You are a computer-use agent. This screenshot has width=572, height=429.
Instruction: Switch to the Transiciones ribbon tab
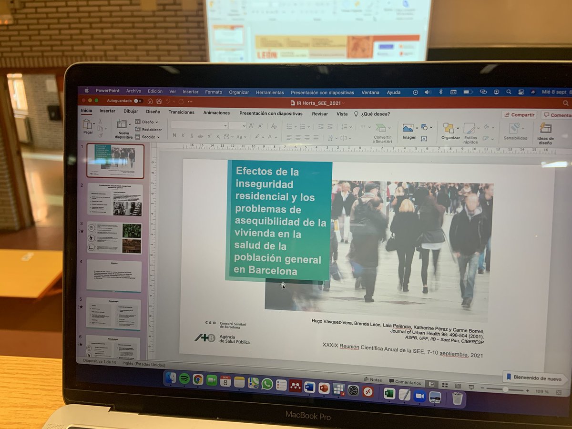(x=182, y=112)
